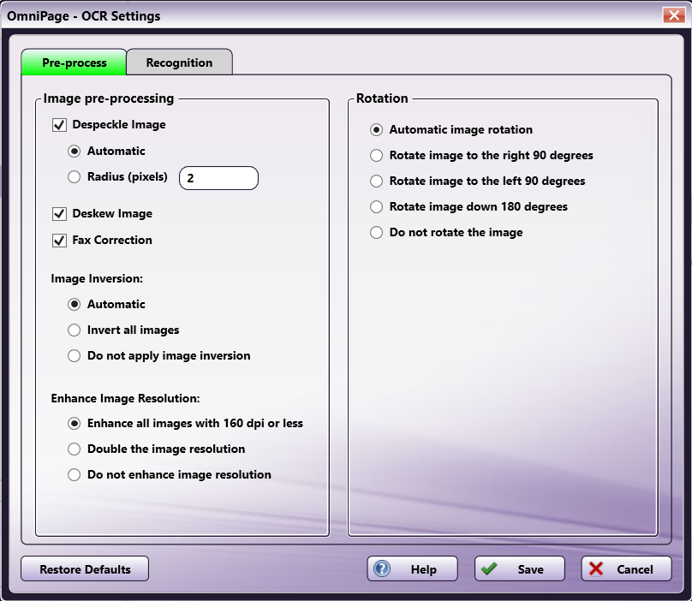This screenshot has width=692, height=601.
Task: Choose Rotate image to the right 90 degrees
Action: (x=377, y=155)
